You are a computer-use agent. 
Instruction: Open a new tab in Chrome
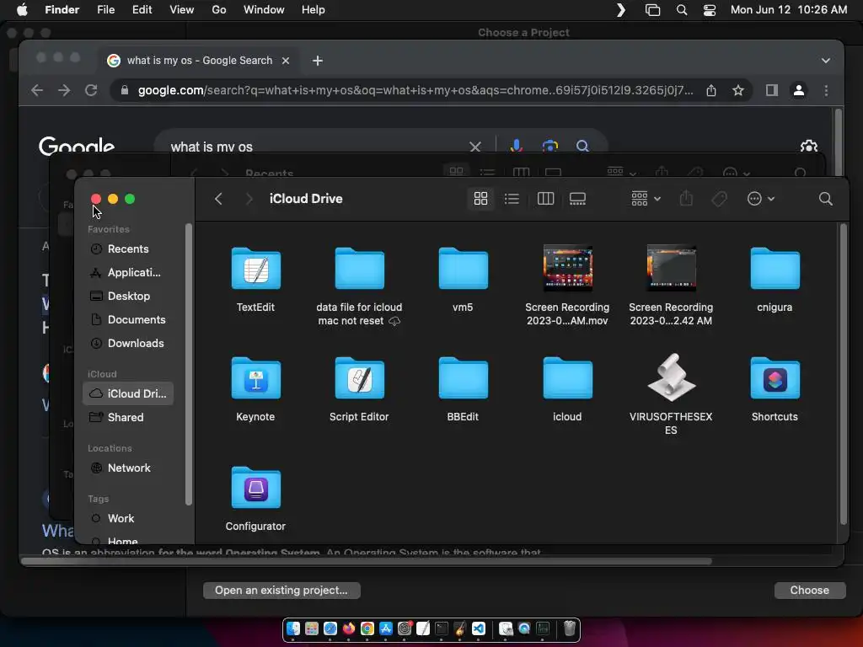point(318,61)
